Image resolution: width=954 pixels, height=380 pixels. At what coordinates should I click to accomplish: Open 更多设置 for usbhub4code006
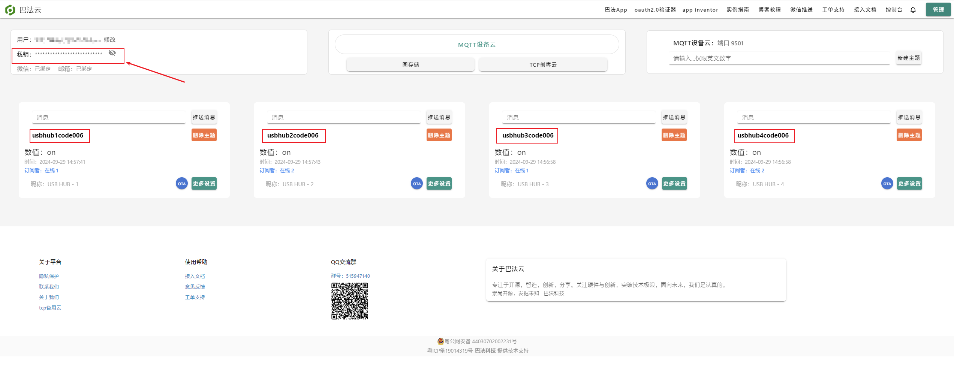click(909, 184)
